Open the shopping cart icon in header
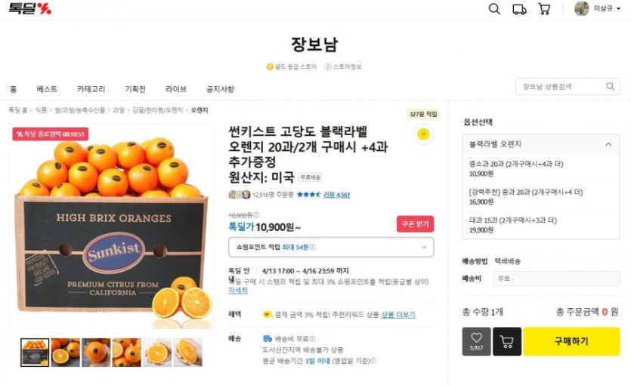The image size is (631, 385). point(544,9)
